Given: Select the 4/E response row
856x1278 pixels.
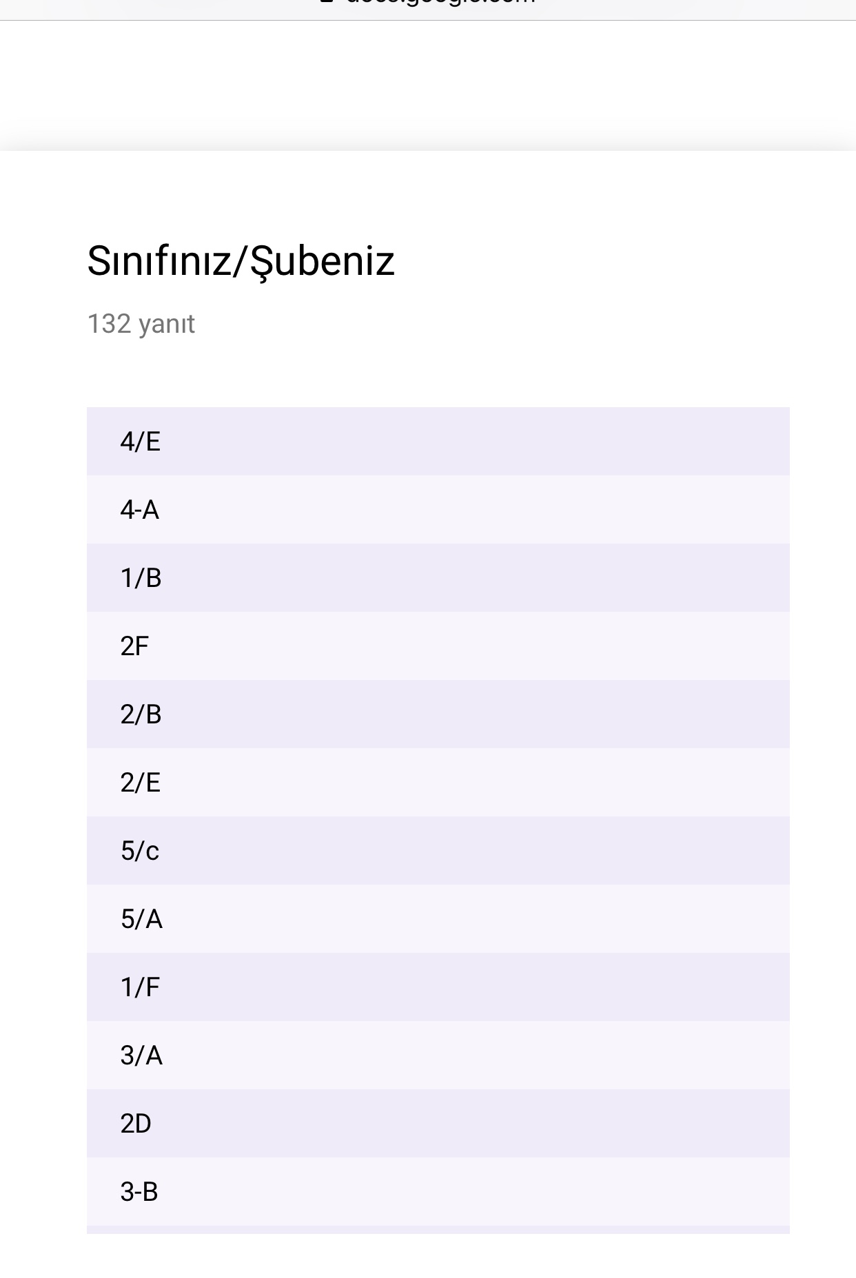Looking at the screenshot, I should click(x=438, y=441).
